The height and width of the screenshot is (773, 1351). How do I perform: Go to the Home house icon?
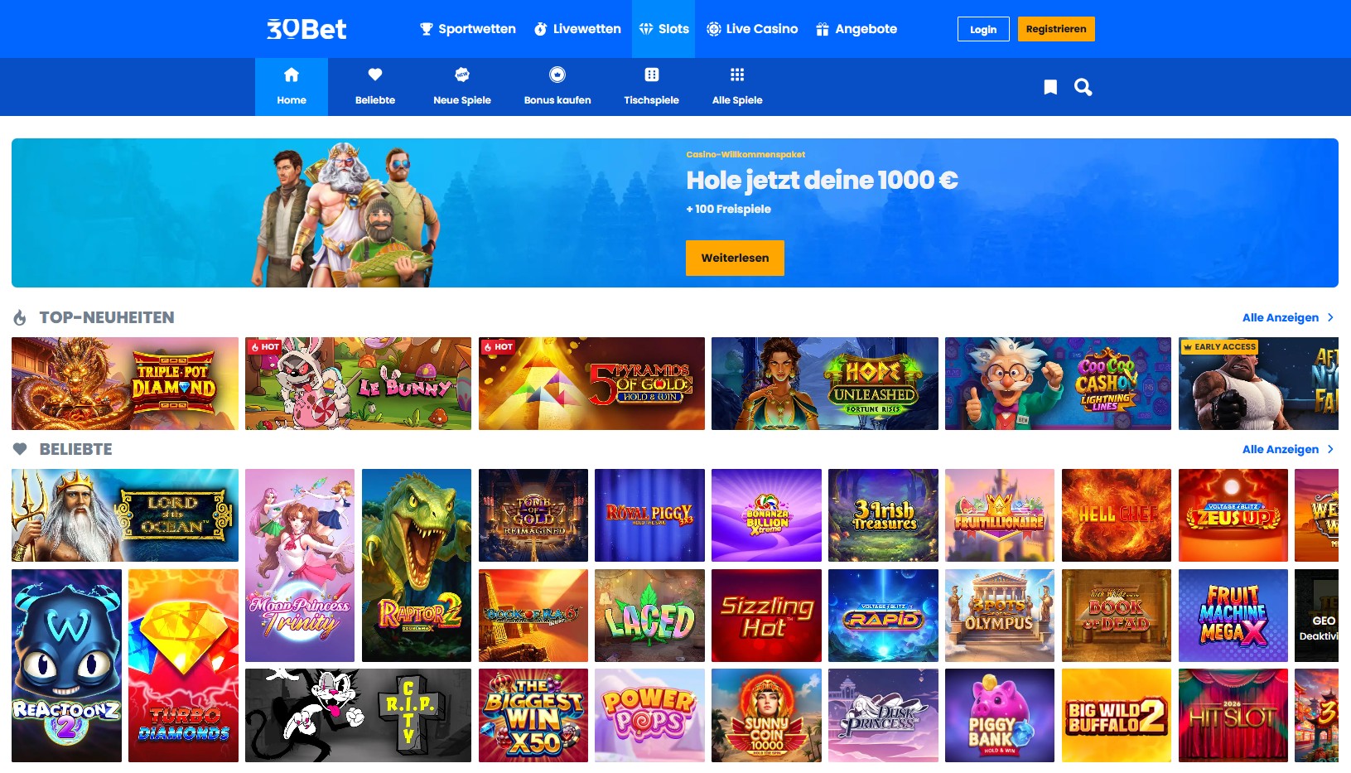point(292,75)
